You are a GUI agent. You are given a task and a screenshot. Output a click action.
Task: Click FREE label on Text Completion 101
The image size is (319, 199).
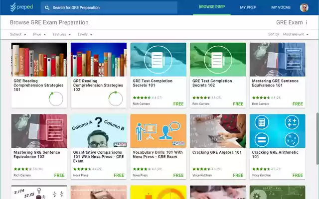coord(178,104)
